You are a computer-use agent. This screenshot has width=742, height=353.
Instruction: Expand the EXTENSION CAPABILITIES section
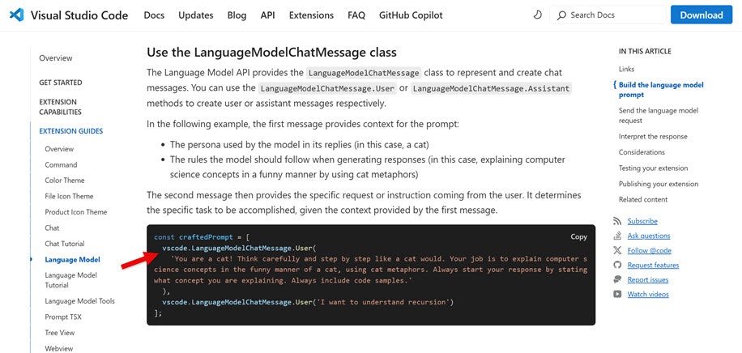(x=61, y=107)
